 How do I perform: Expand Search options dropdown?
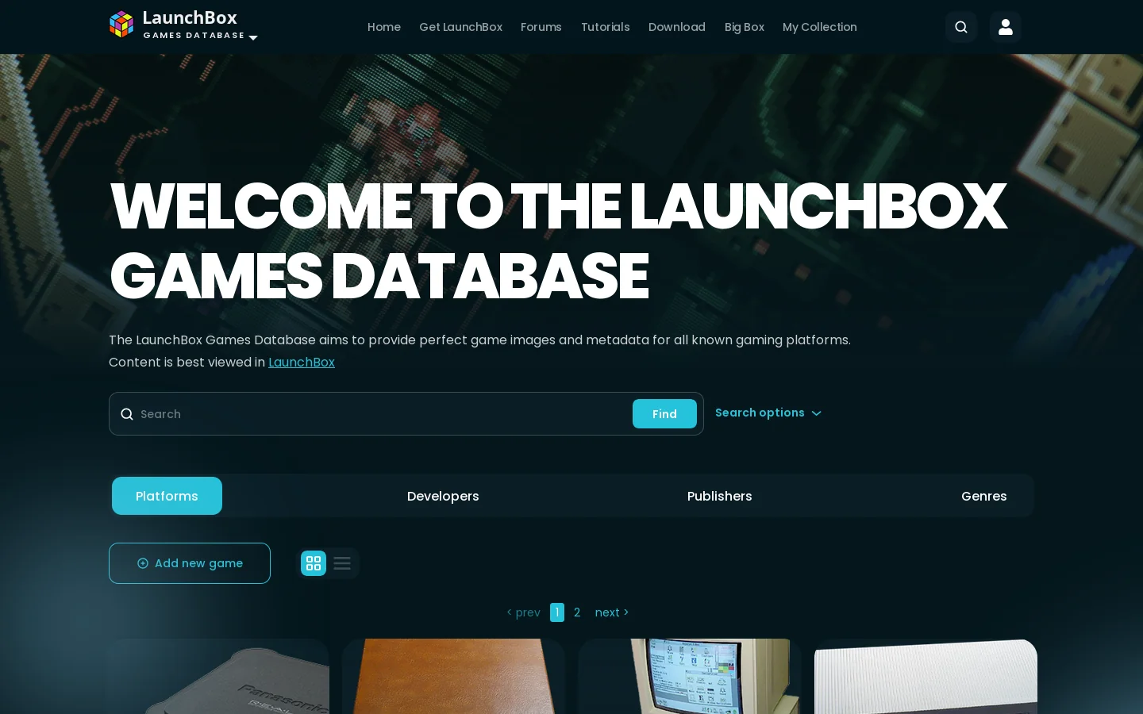click(768, 413)
